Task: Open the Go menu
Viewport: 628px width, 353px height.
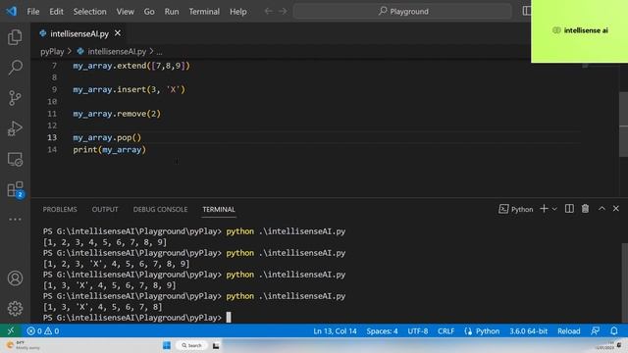Action: [x=149, y=11]
